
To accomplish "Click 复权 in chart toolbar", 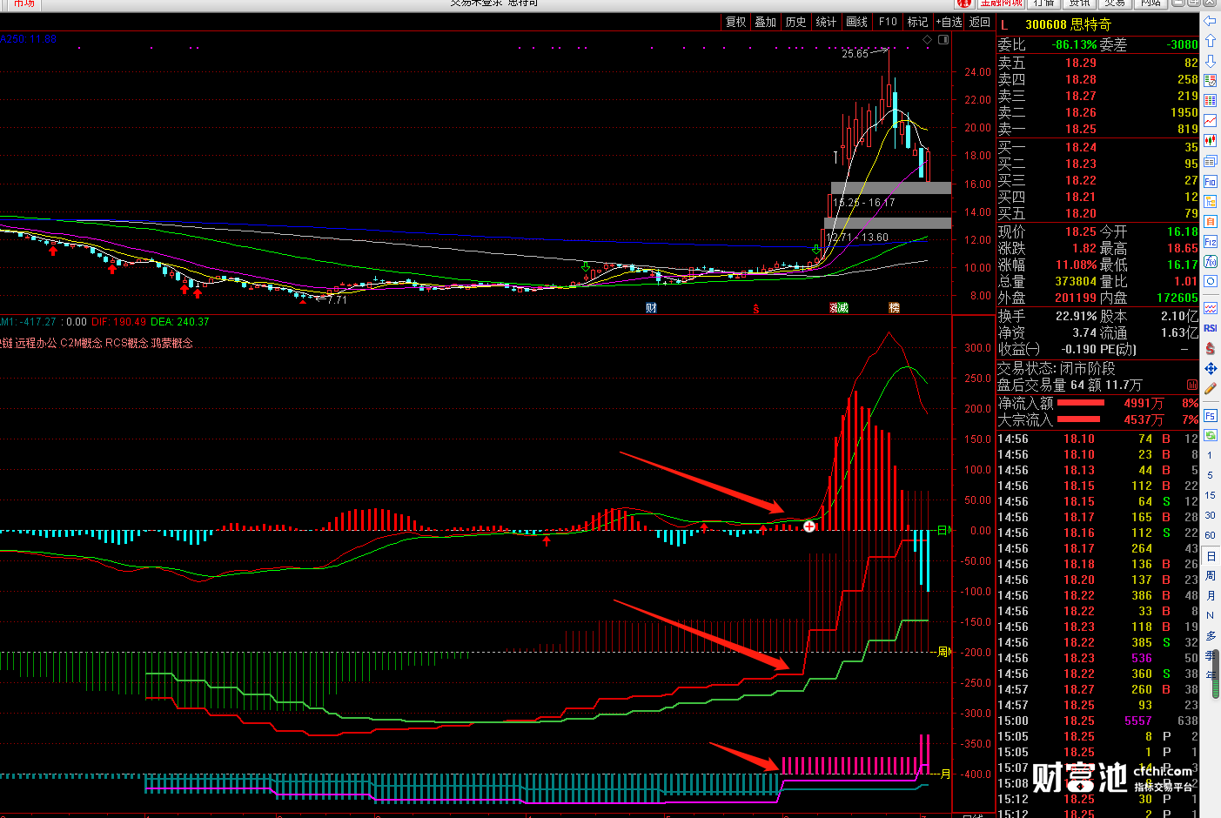I will point(736,22).
